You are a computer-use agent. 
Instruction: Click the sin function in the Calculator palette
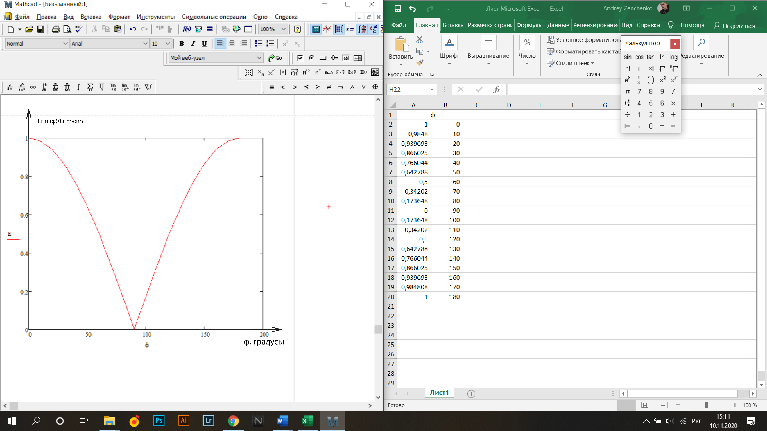(x=628, y=57)
